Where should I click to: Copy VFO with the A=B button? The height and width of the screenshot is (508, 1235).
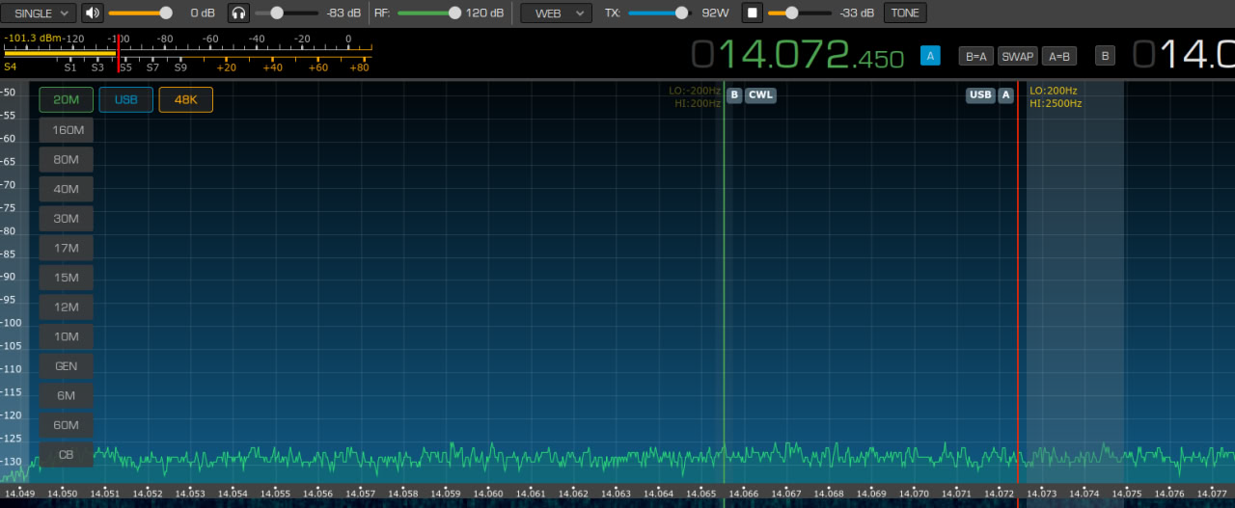point(1058,56)
